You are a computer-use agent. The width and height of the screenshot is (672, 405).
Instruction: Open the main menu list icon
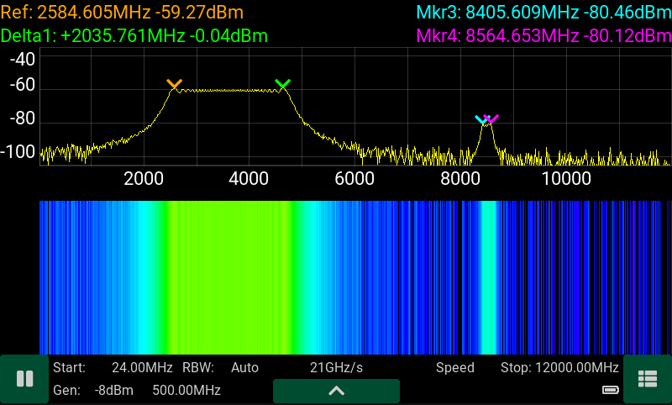tap(647, 379)
